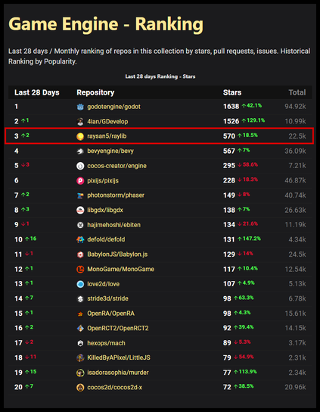Open the KilledByAPixel/LittleJS link

119,358
